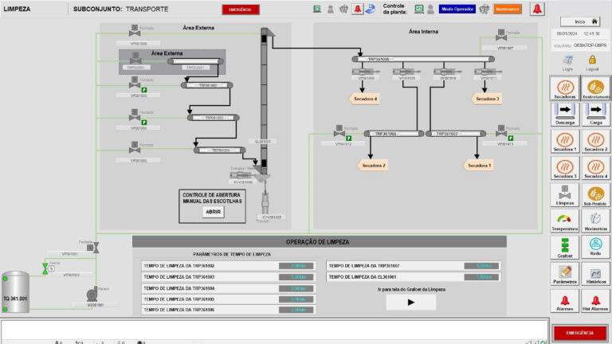612x344 pixels.
Task: Edit the TRP361003 cleaning time value
Action: click(296, 277)
